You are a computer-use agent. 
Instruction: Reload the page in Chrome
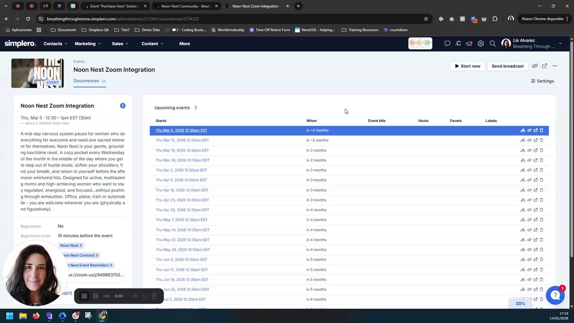point(28,19)
